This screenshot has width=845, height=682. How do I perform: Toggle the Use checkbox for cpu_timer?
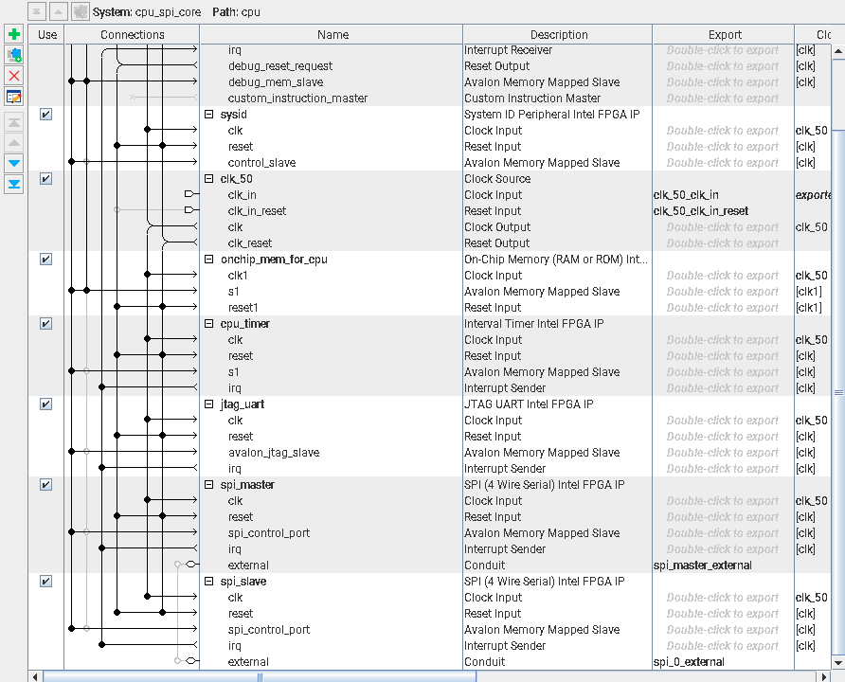pos(45,324)
